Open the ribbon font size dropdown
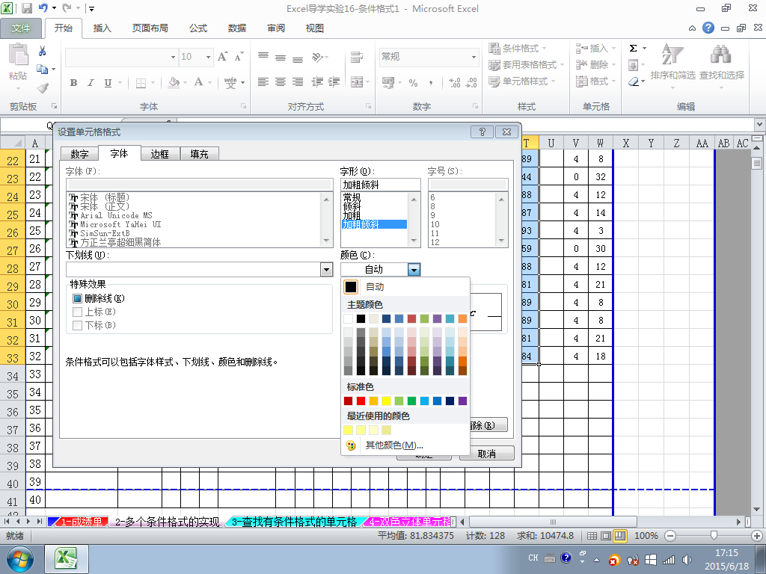The width and height of the screenshot is (766, 574). point(208,57)
